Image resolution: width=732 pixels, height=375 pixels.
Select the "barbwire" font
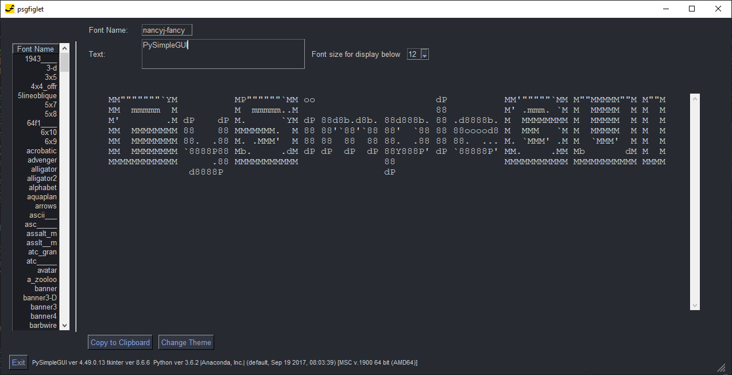point(42,325)
